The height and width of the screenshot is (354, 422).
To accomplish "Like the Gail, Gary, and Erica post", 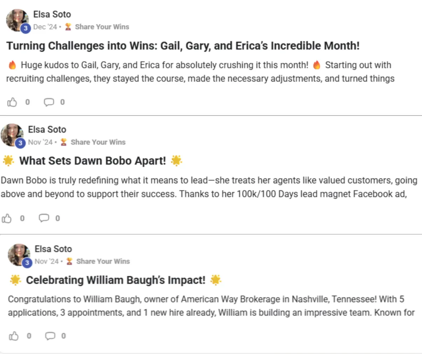I will click(x=12, y=102).
